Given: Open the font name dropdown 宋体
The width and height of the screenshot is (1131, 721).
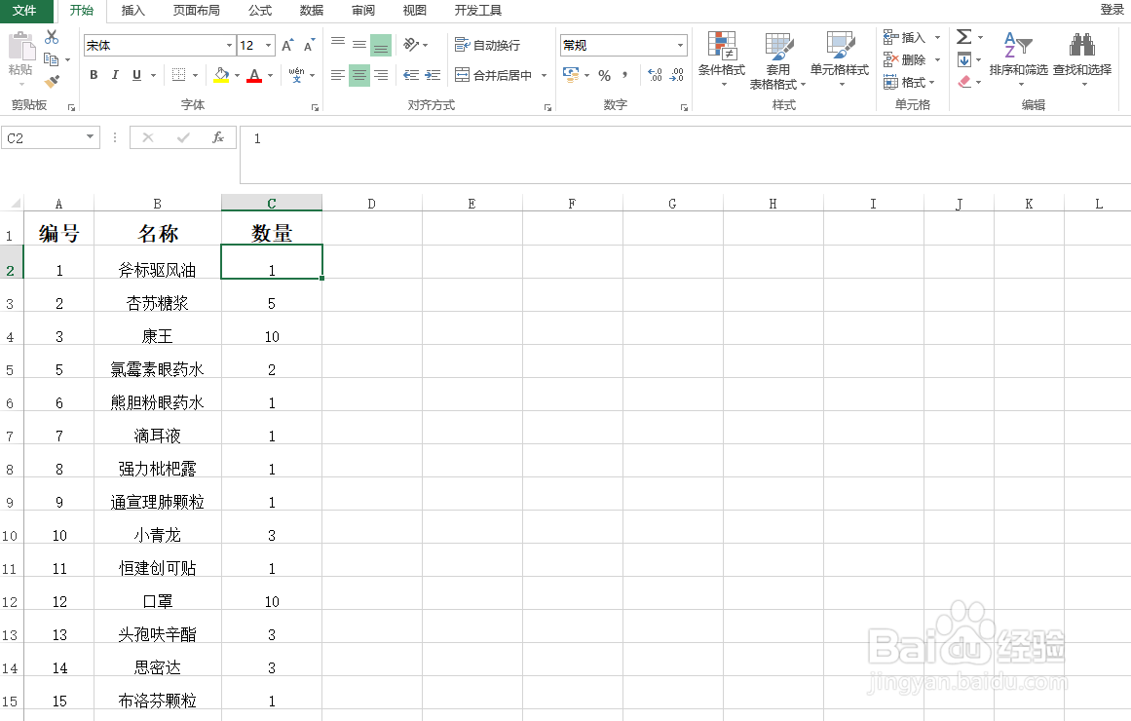Looking at the screenshot, I should coord(229,46).
